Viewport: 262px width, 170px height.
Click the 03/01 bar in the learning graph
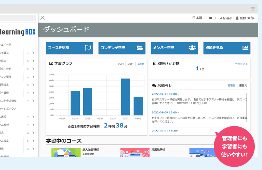[126, 97]
